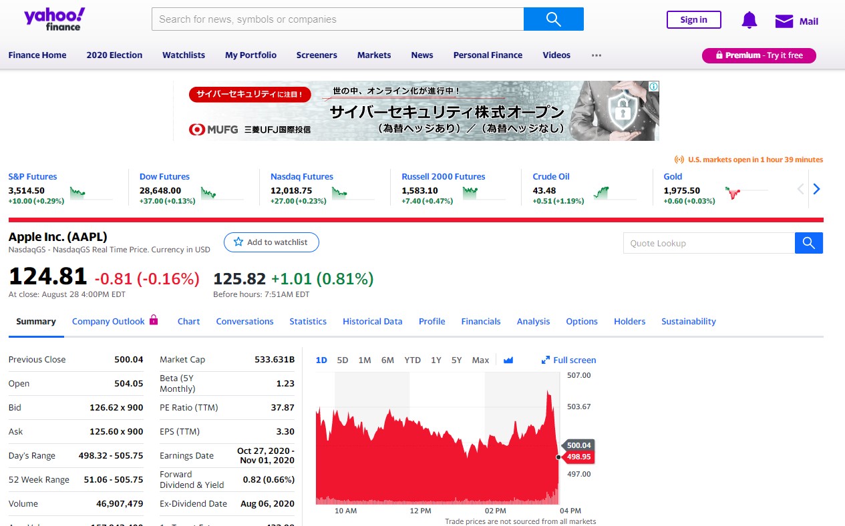Click the Market Cap value 533.631B
845x526 pixels.
pos(275,359)
